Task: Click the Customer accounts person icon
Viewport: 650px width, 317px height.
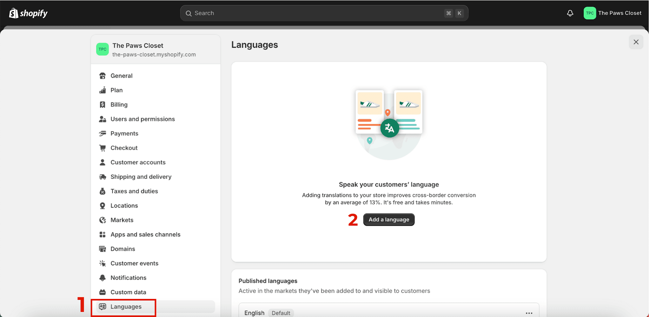Action: (x=103, y=162)
